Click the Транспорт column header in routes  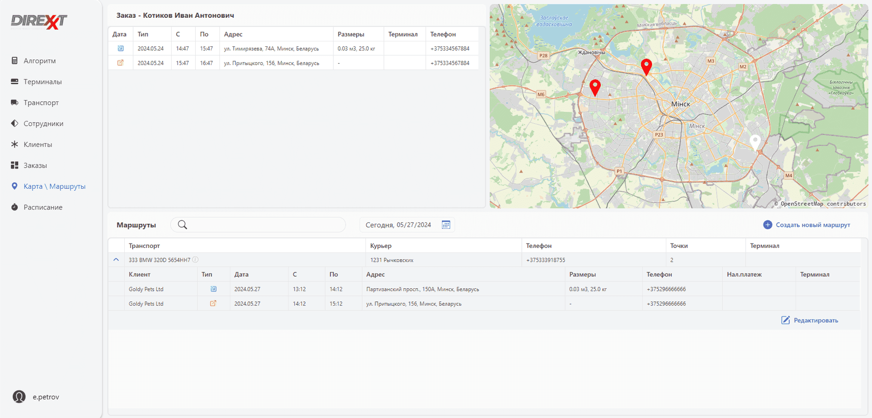point(144,245)
